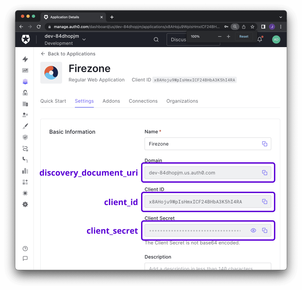Click the zoom Reset button
This screenshot has width=302, height=290.
(x=244, y=36)
